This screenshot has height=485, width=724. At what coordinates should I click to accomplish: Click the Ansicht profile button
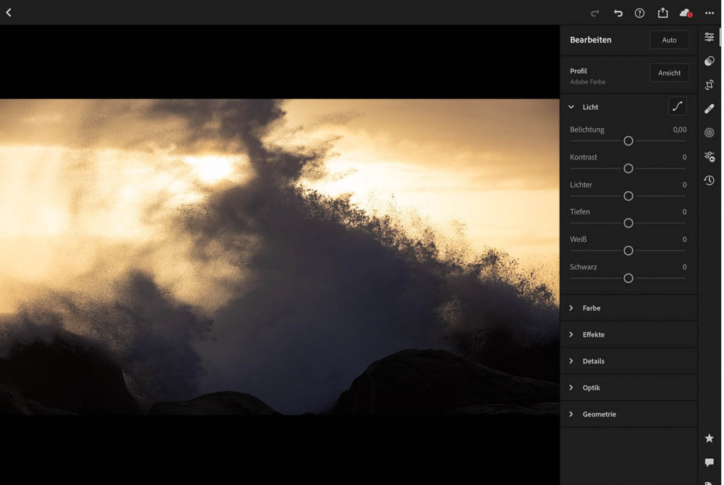[x=669, y=72]
